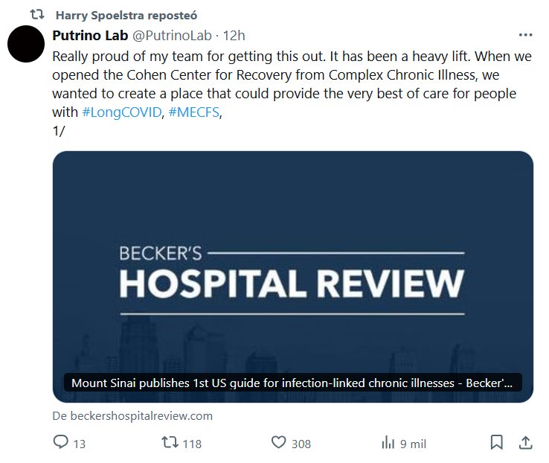View analytics via the bar chart icon
Image resolution: width=549 pixels, height=463 pixels.
(x=388, y=443)
